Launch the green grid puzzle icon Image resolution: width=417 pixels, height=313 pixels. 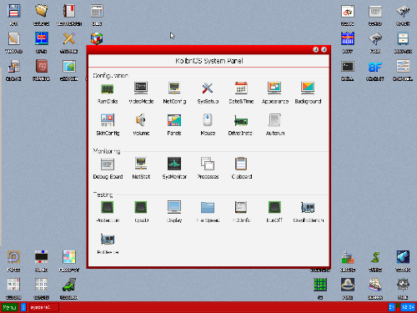(x=320, y=285)
